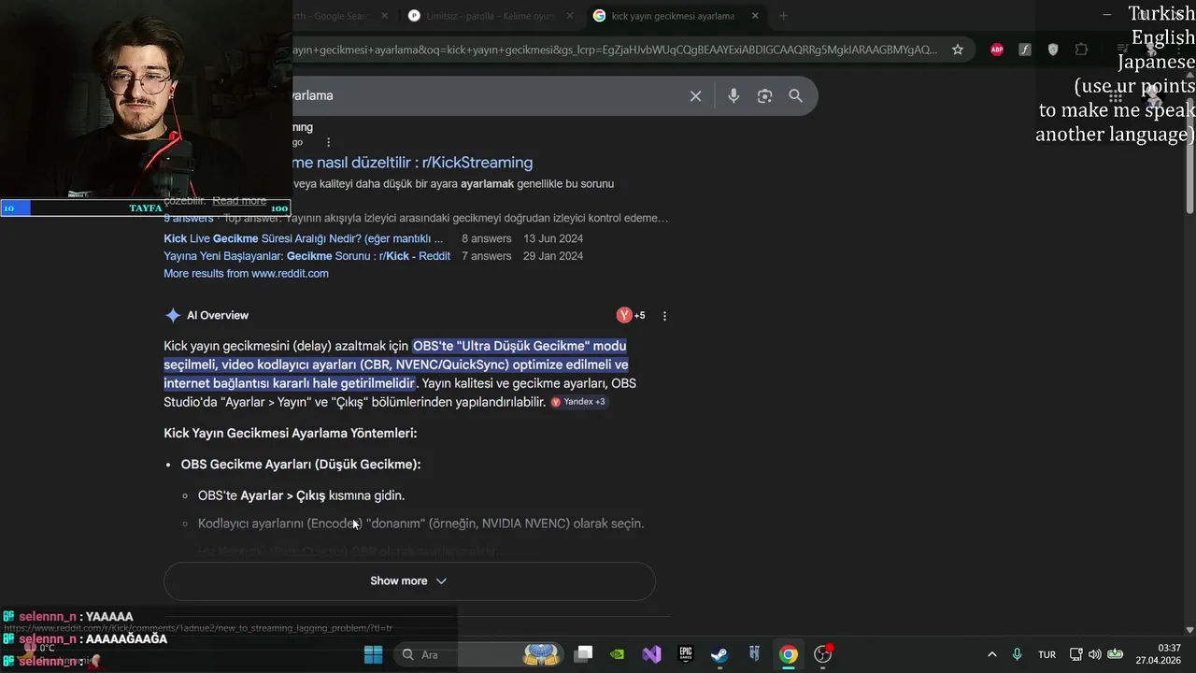The width and height of the screenshot is (1196, 673).
Task: Clear the Google search box with the X
Action: pos(695,95)
